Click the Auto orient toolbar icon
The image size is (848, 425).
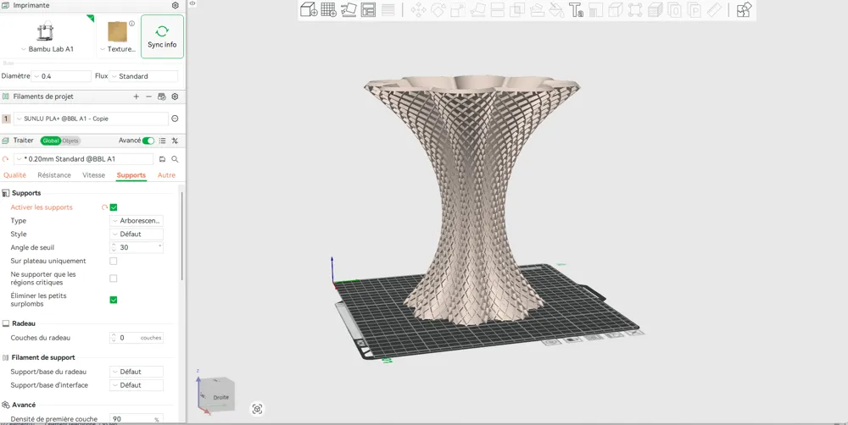tap(349, 9)
